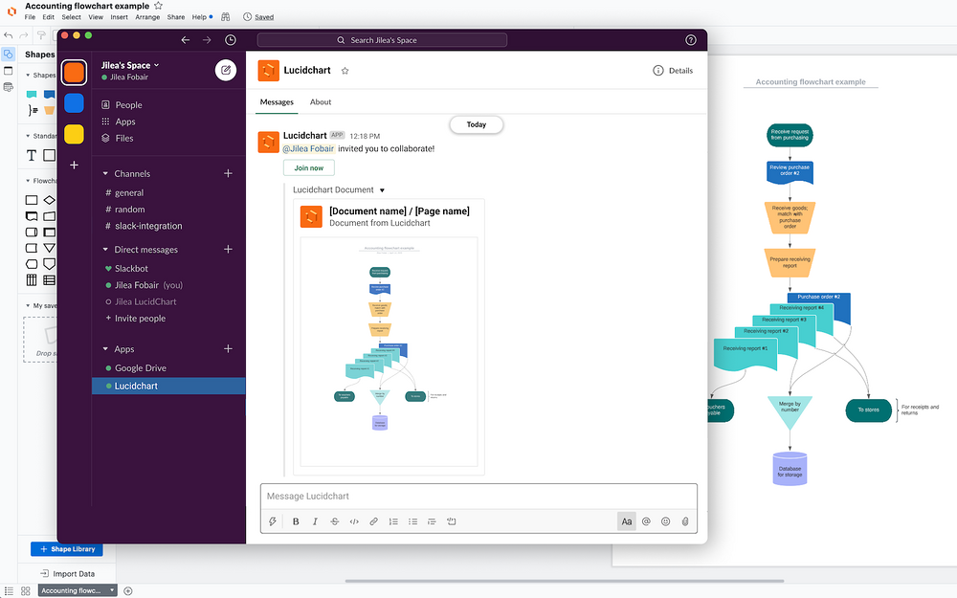Star the Accounting flowchart example document
The image size is (957, 598).
click(x=158, y=6)
